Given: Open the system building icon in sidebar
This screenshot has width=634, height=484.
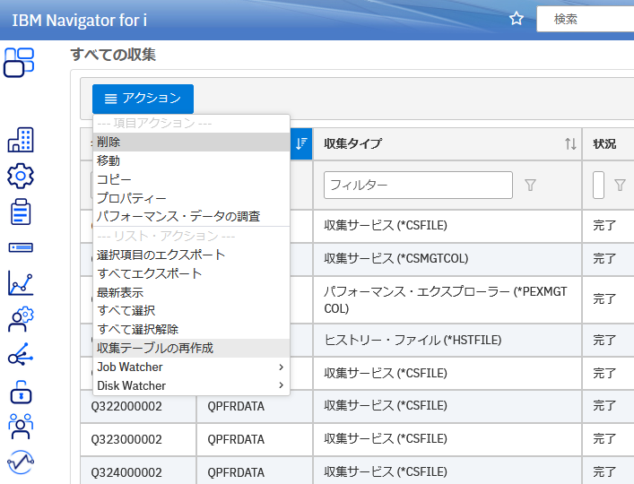Looking at the screenshot, I should pyautogui.click(x=21, y=140).
